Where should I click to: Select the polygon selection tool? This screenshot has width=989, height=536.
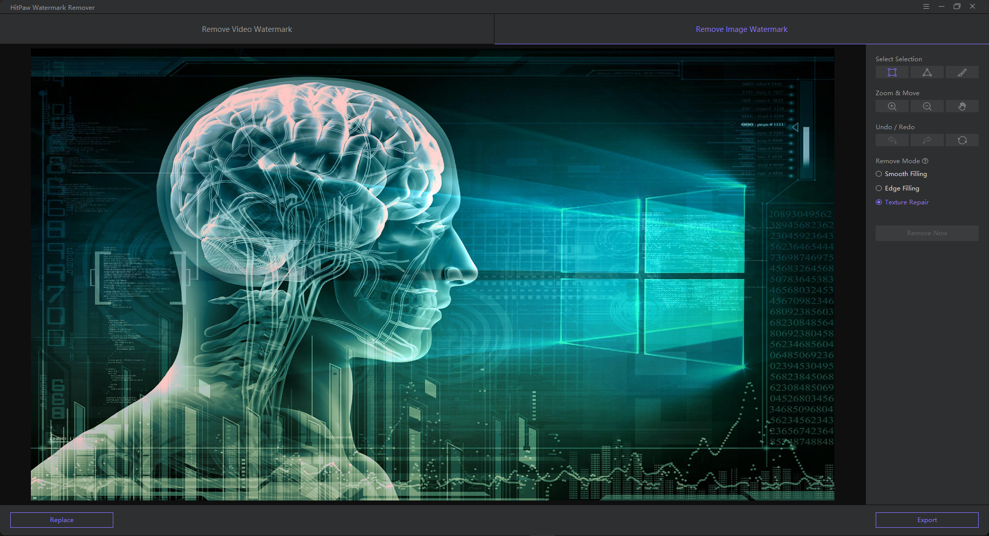[x=927, y=73]
